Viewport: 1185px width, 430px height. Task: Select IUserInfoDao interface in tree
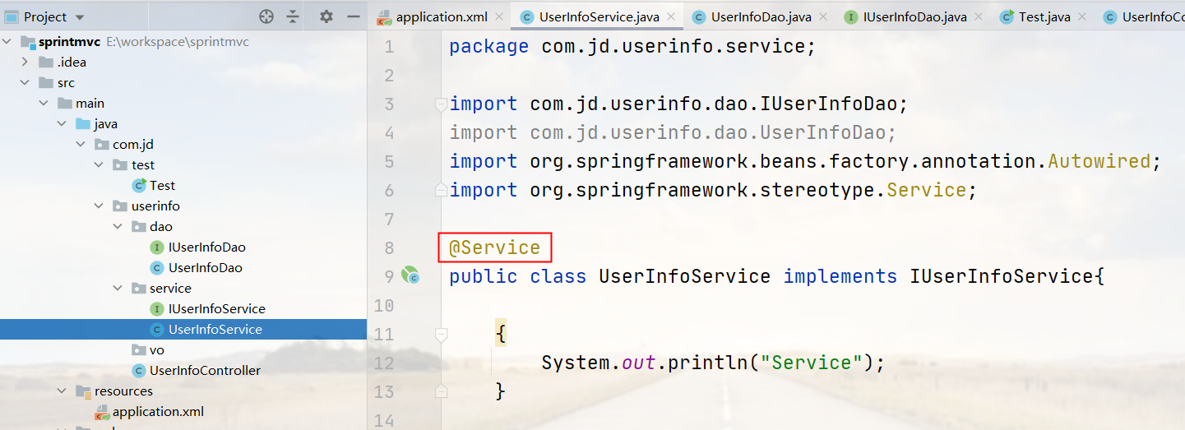(x=206, y=247)
